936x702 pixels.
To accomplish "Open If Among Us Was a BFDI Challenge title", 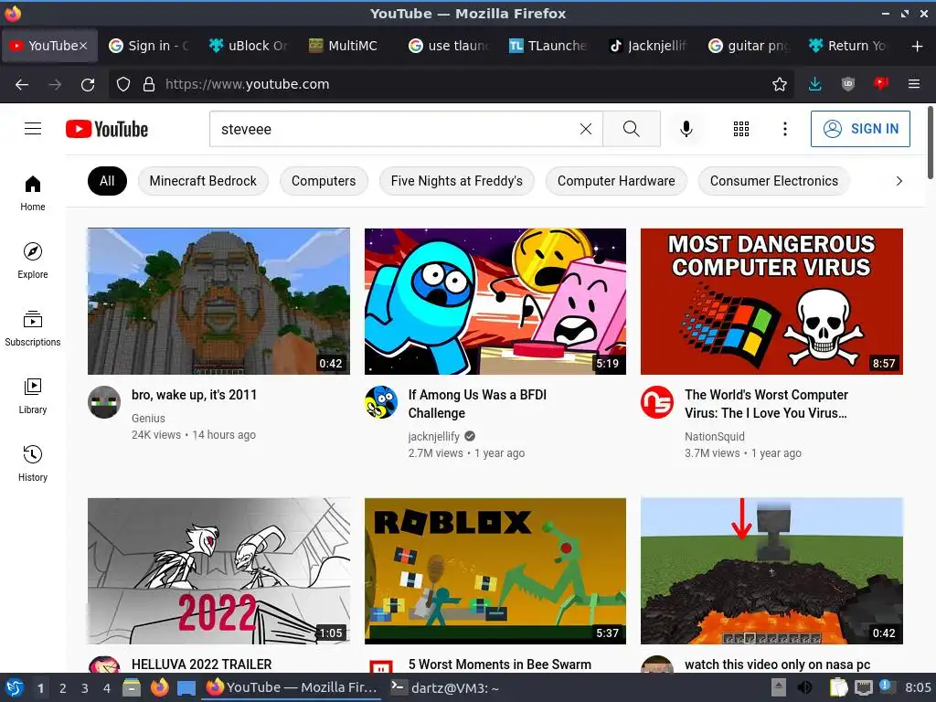I will tap(477, 403).
